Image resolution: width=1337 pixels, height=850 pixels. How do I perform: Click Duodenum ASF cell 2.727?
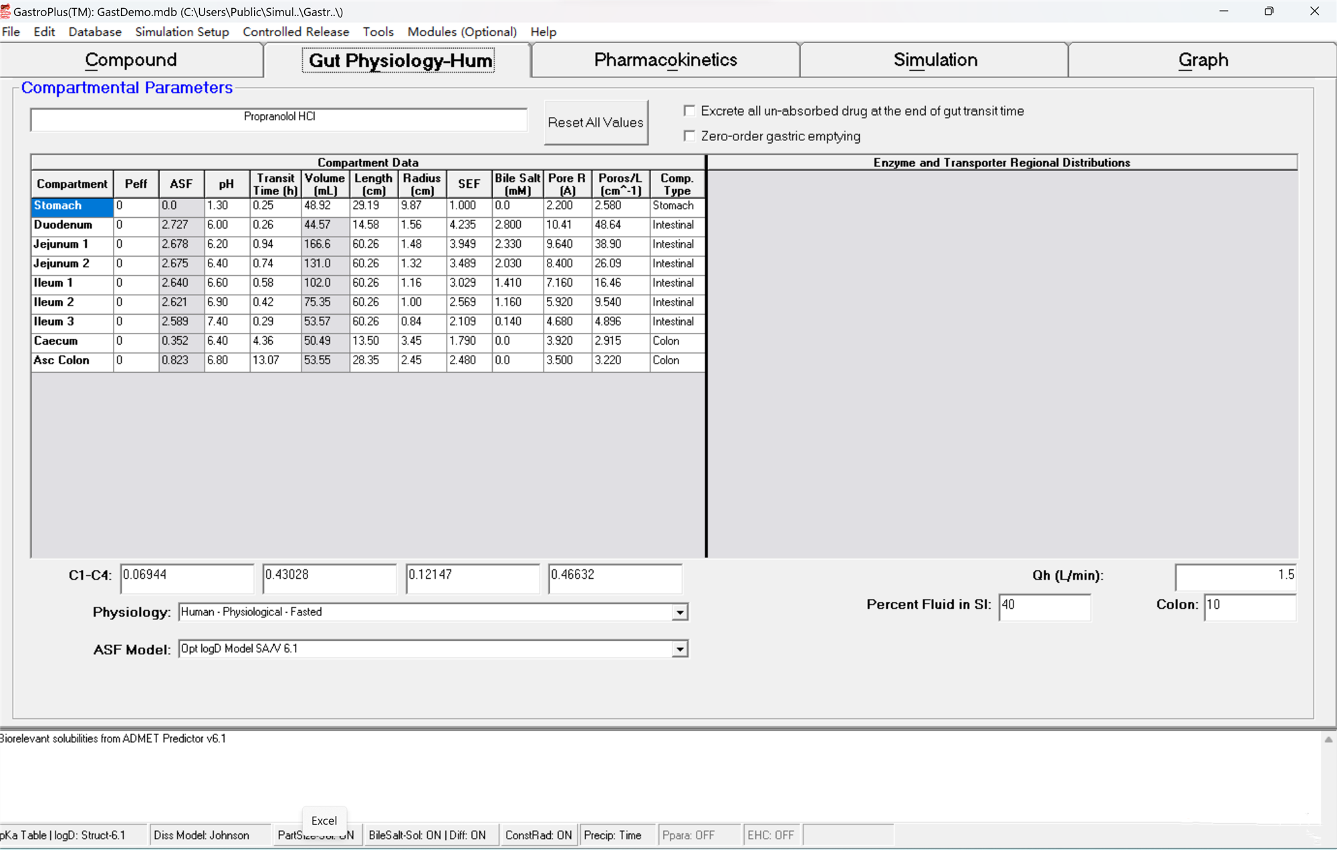click(181, 225)
